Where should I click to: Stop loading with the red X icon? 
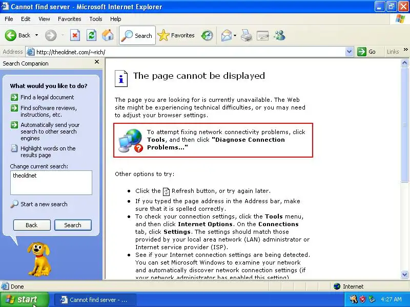75,35
